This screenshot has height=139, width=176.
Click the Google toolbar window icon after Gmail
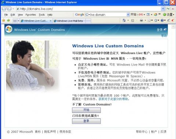148,15
